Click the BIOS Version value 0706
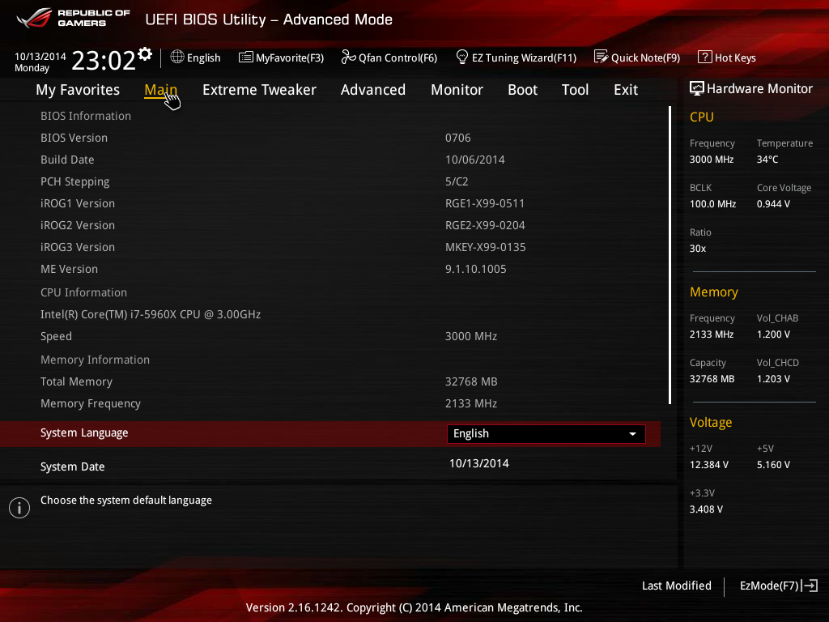 coord(458,138)
